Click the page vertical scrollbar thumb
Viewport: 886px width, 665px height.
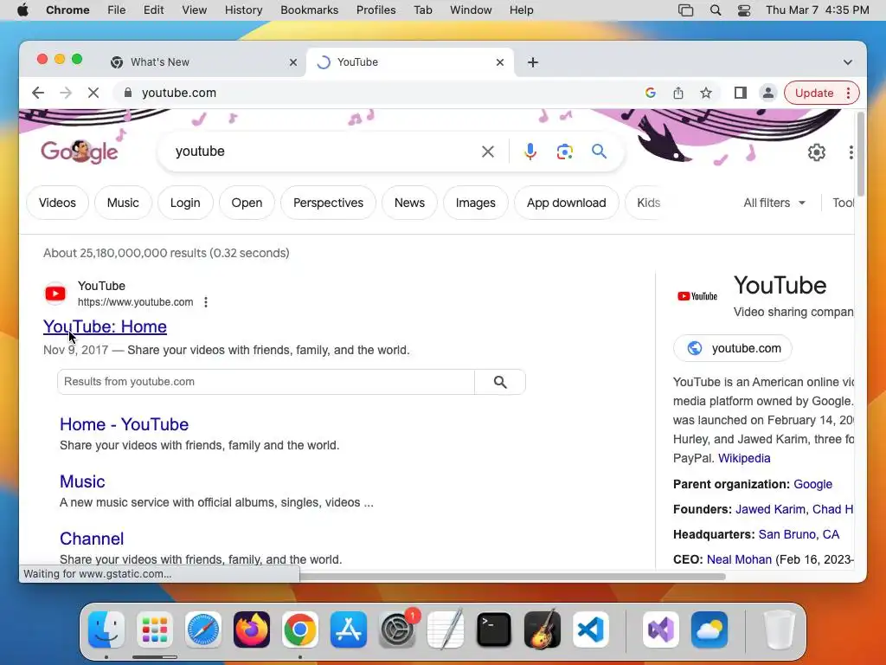pyautogui.click(x=861, y=154)
